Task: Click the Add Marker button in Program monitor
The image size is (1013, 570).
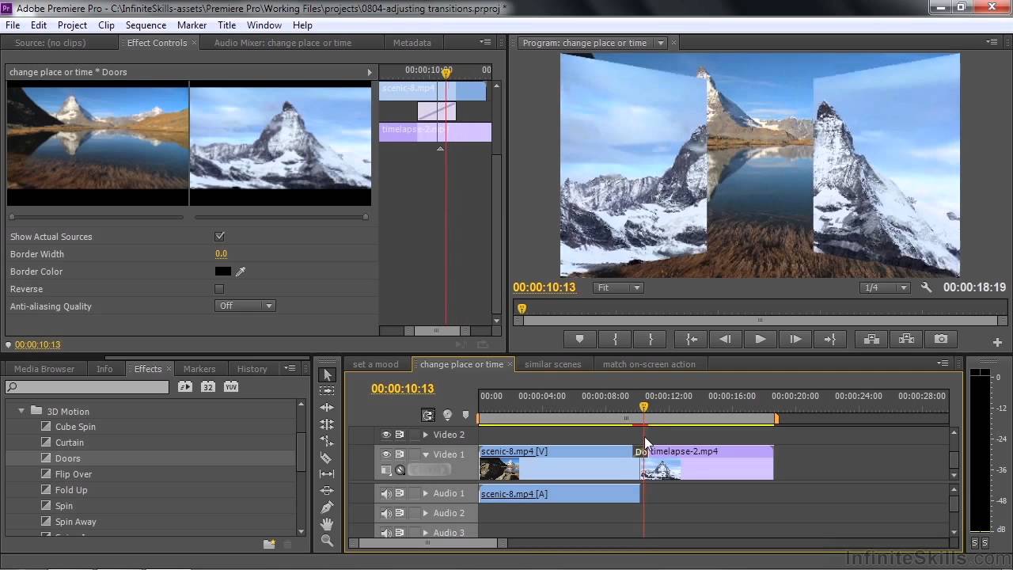Action: pyautogui.click(x=579, y=339)
